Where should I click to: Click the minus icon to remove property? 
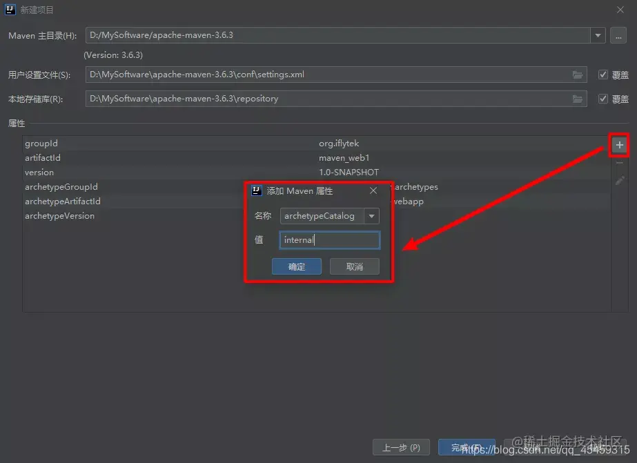click(619, 163)
